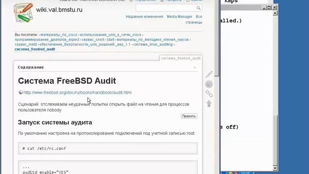
Task: Open page editor via pencil icon
Action: tap(209, 74)
